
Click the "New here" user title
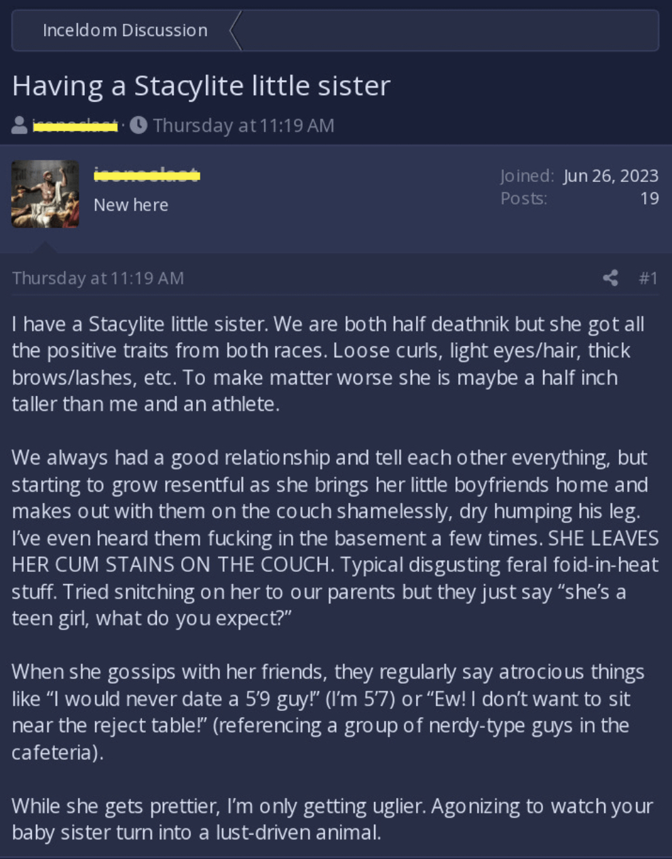[131, 204]
